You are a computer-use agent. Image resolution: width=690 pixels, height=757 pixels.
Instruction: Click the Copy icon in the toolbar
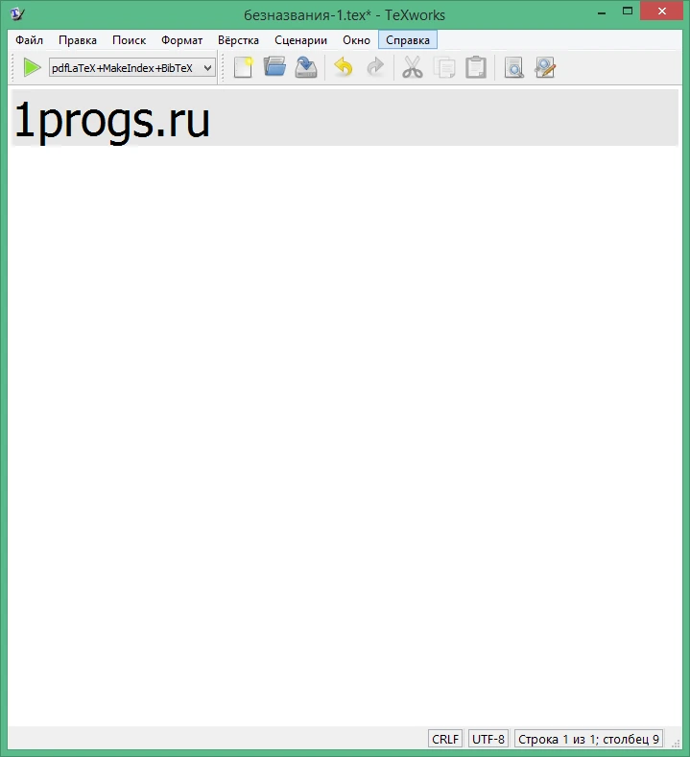pyautogui.click(x=444, y=67)
